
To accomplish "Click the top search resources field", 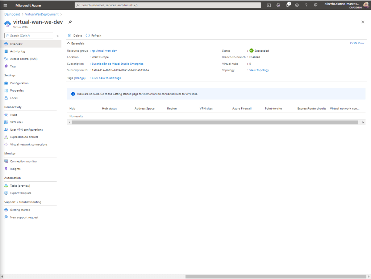I will [167, 5].
